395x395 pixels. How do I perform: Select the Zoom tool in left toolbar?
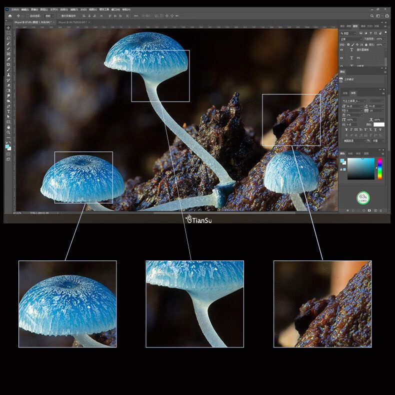click(8, 132)
